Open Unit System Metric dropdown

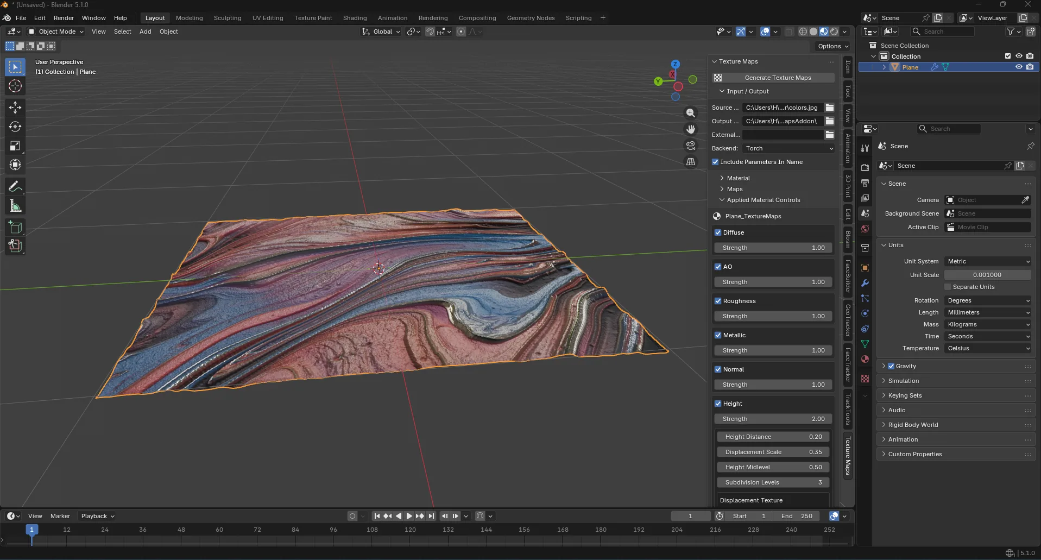(x=988, y=261)
